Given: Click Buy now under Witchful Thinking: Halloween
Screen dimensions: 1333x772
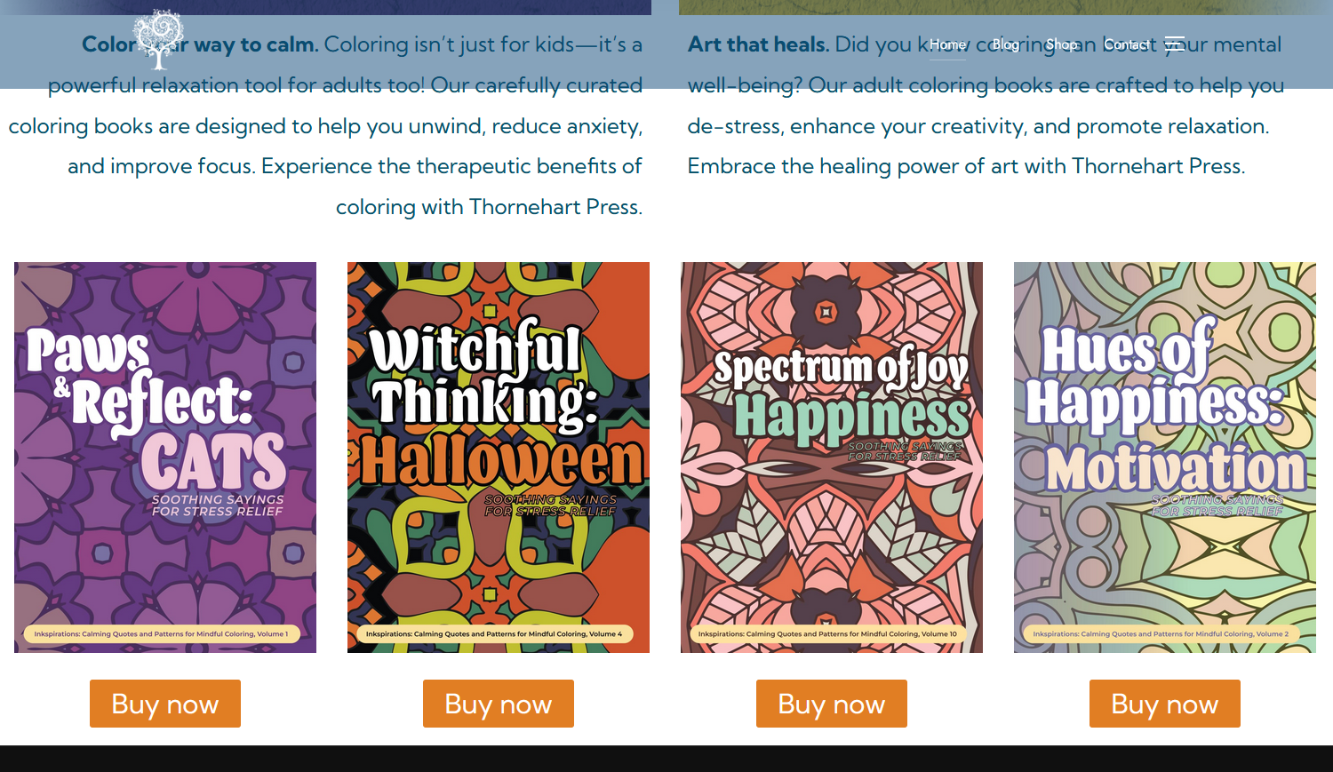Looking at the screenshot, I should coord(499,704).
